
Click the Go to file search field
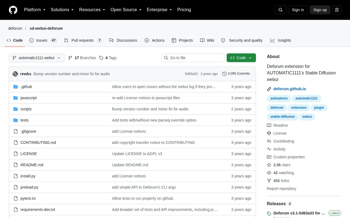(193, 58)
